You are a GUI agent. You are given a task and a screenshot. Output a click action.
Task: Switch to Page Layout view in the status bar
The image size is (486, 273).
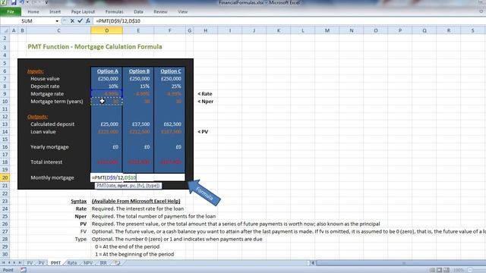[x=439, y=270]
